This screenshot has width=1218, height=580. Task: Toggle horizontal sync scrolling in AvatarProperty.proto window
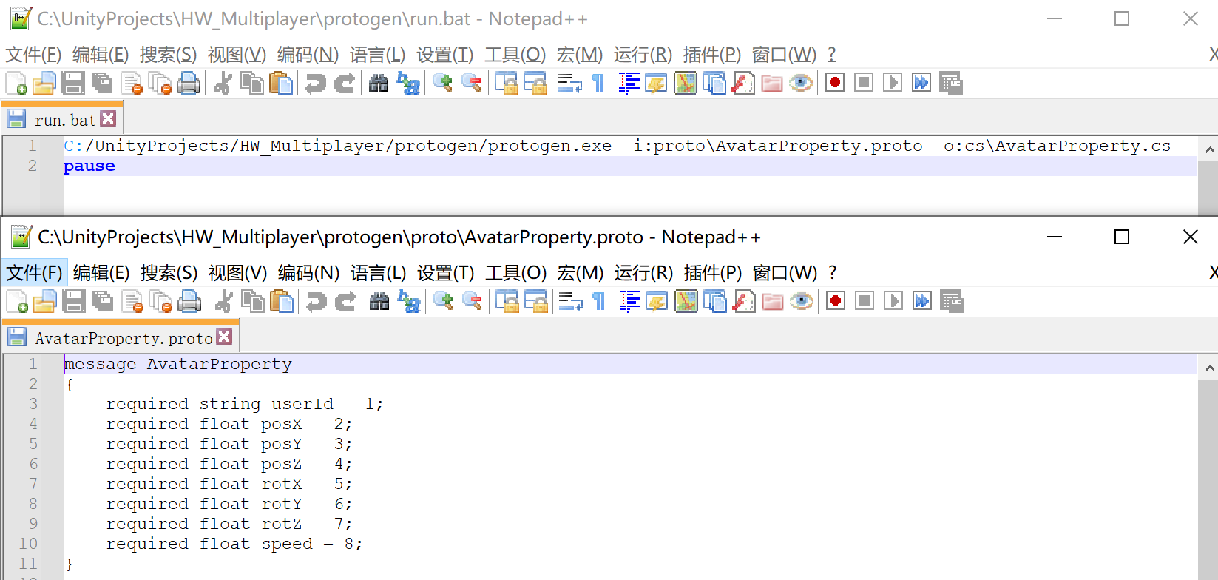pyautogui.click(x=535, y=301)
